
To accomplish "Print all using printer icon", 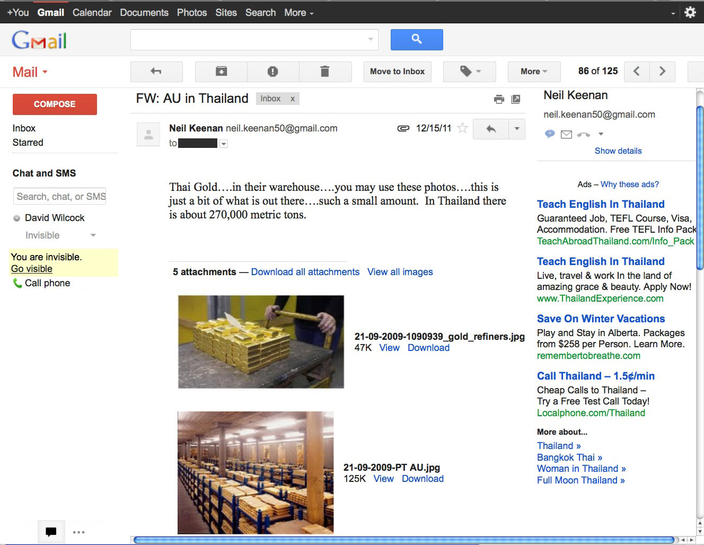I will [x=499, y=99].
